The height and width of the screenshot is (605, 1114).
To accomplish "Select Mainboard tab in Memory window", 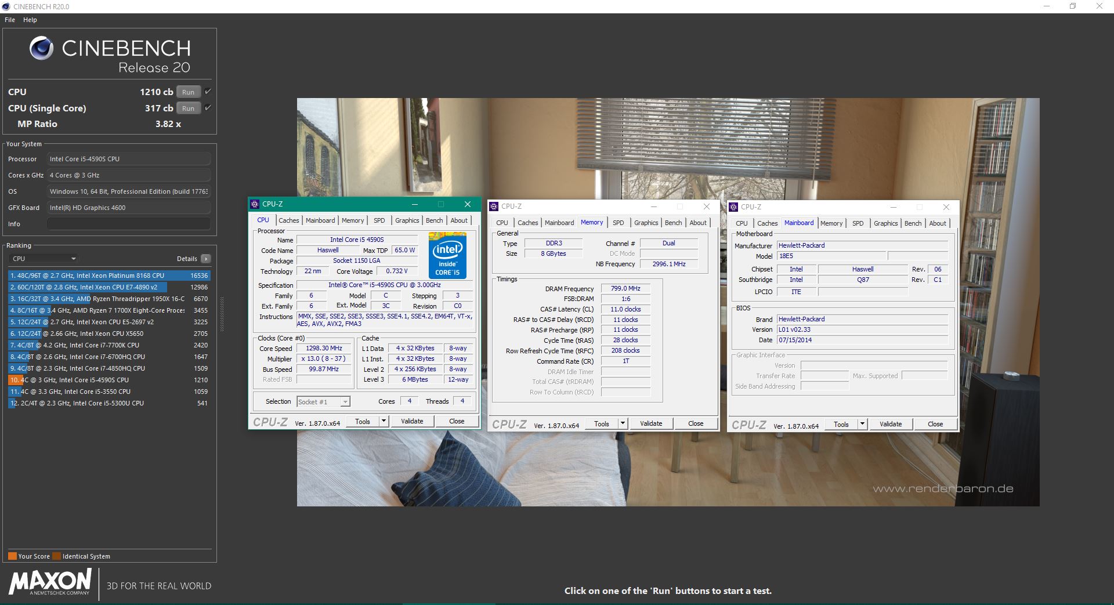I will point(559,223).
